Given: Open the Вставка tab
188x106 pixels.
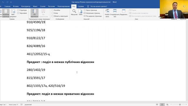Looking at the screenshot, I should point(16,6).
